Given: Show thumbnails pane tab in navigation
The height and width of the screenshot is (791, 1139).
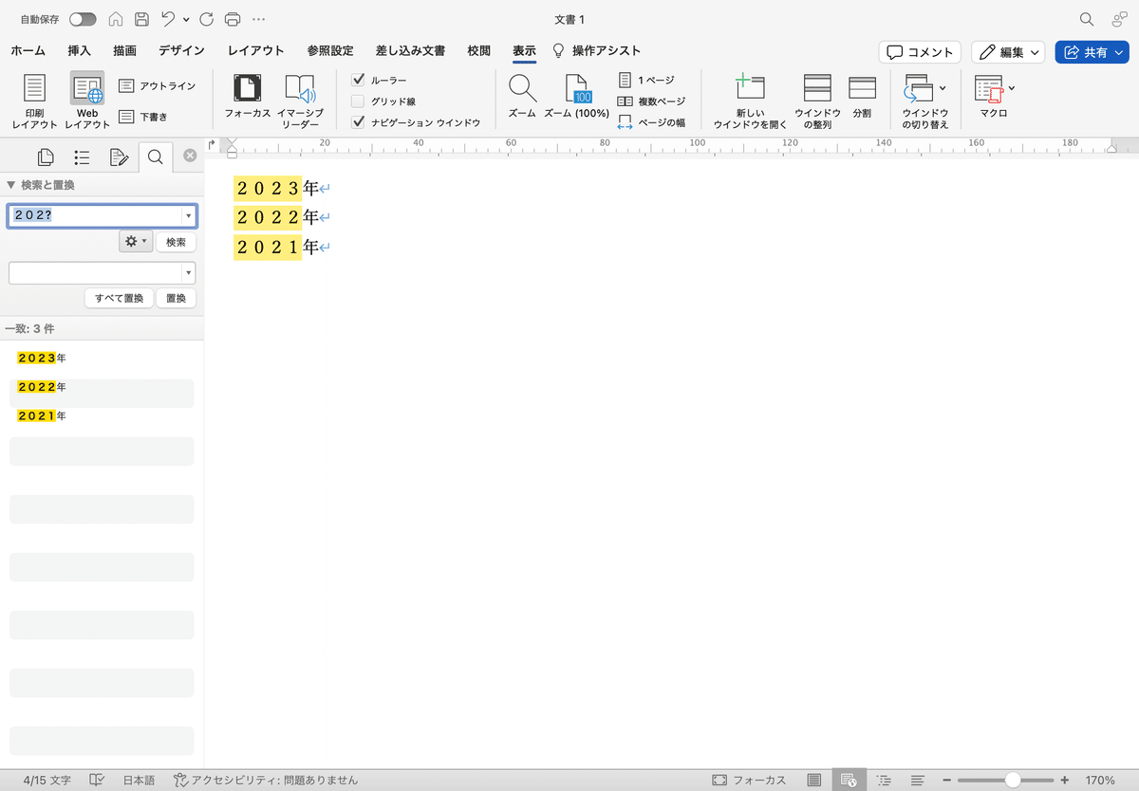Looking at the screenshot, I should 45,157.
